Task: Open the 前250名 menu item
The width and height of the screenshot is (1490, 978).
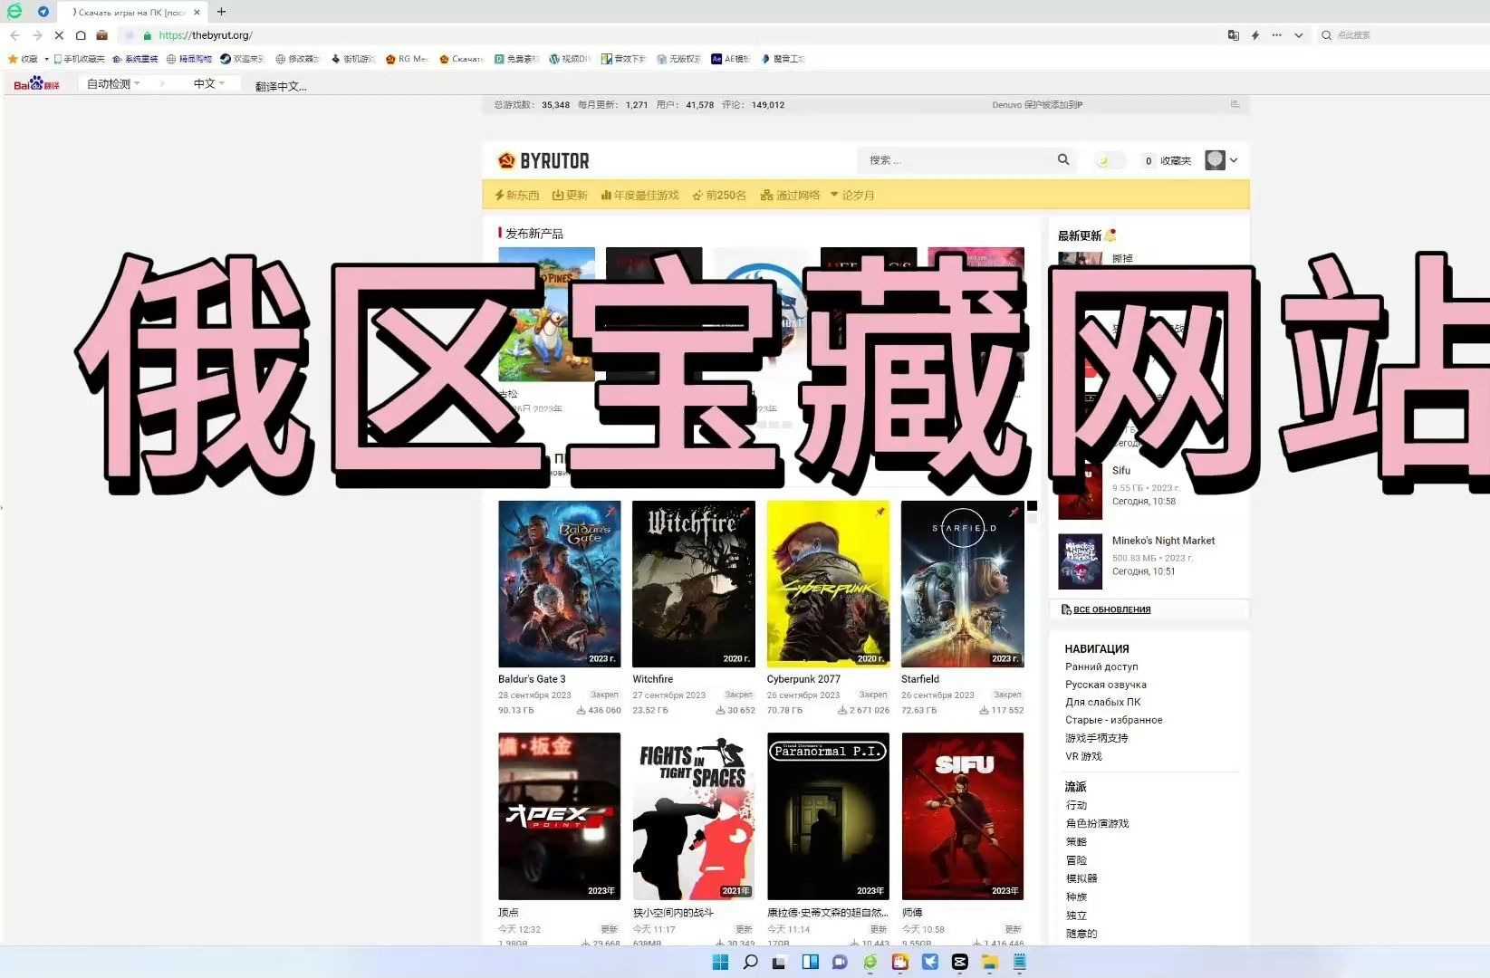Action: (x=719, y=196)
